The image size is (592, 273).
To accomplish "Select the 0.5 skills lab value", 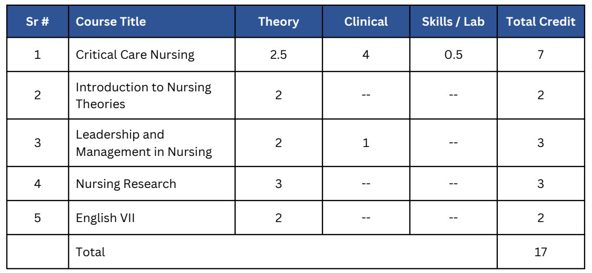I will click(x=453, y=55).
